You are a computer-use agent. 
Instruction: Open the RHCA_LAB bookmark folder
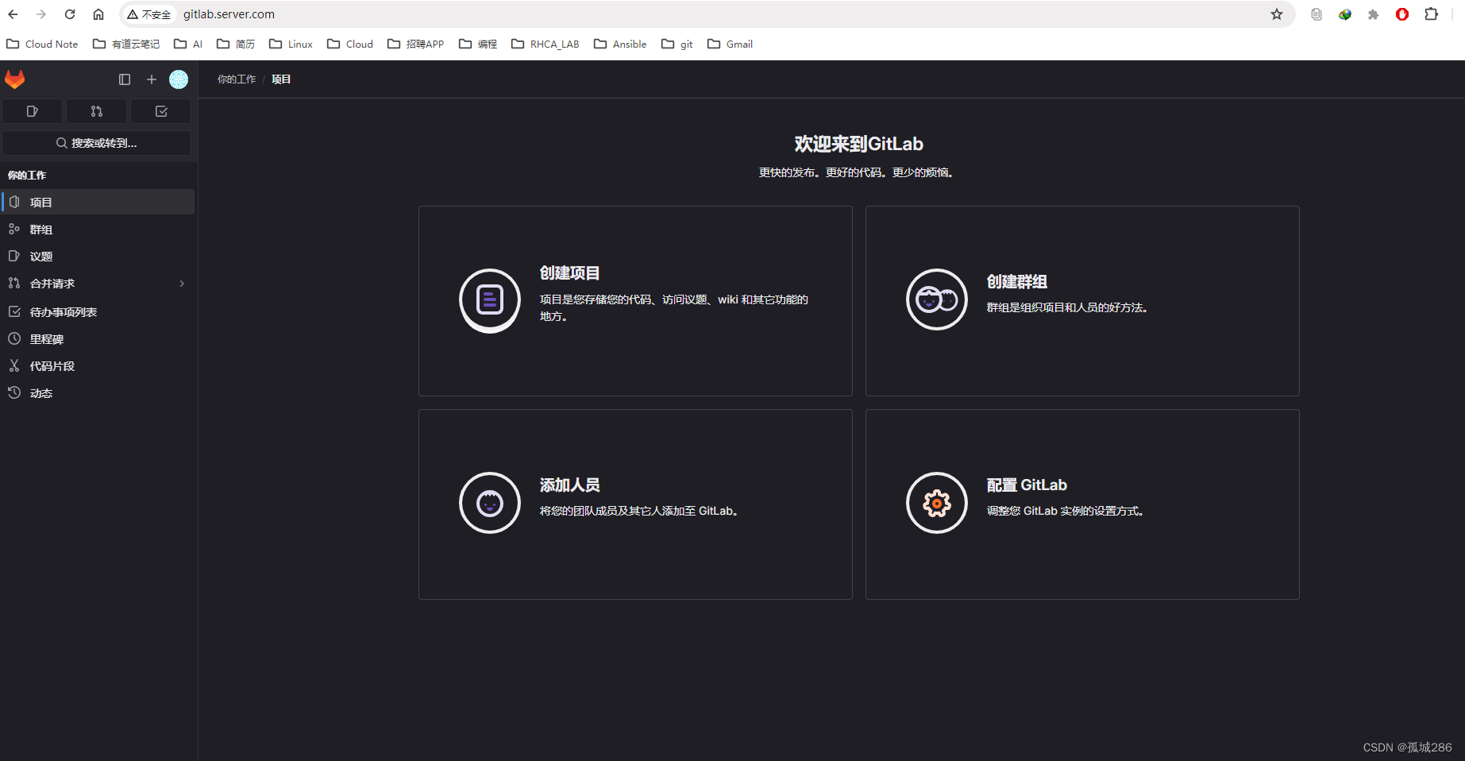[545, 44]
